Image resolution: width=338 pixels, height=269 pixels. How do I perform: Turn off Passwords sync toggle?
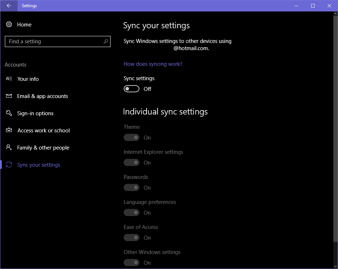132,187
